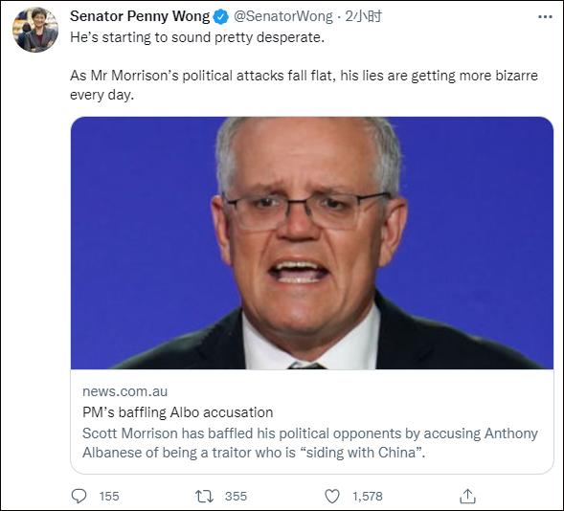Open the Senator Penny Wong display name

pos(140,16)
